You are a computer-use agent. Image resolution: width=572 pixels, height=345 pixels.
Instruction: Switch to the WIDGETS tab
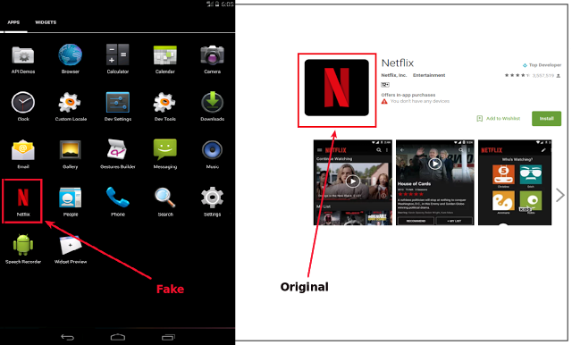pyautogui.click(x=46, y=22)
